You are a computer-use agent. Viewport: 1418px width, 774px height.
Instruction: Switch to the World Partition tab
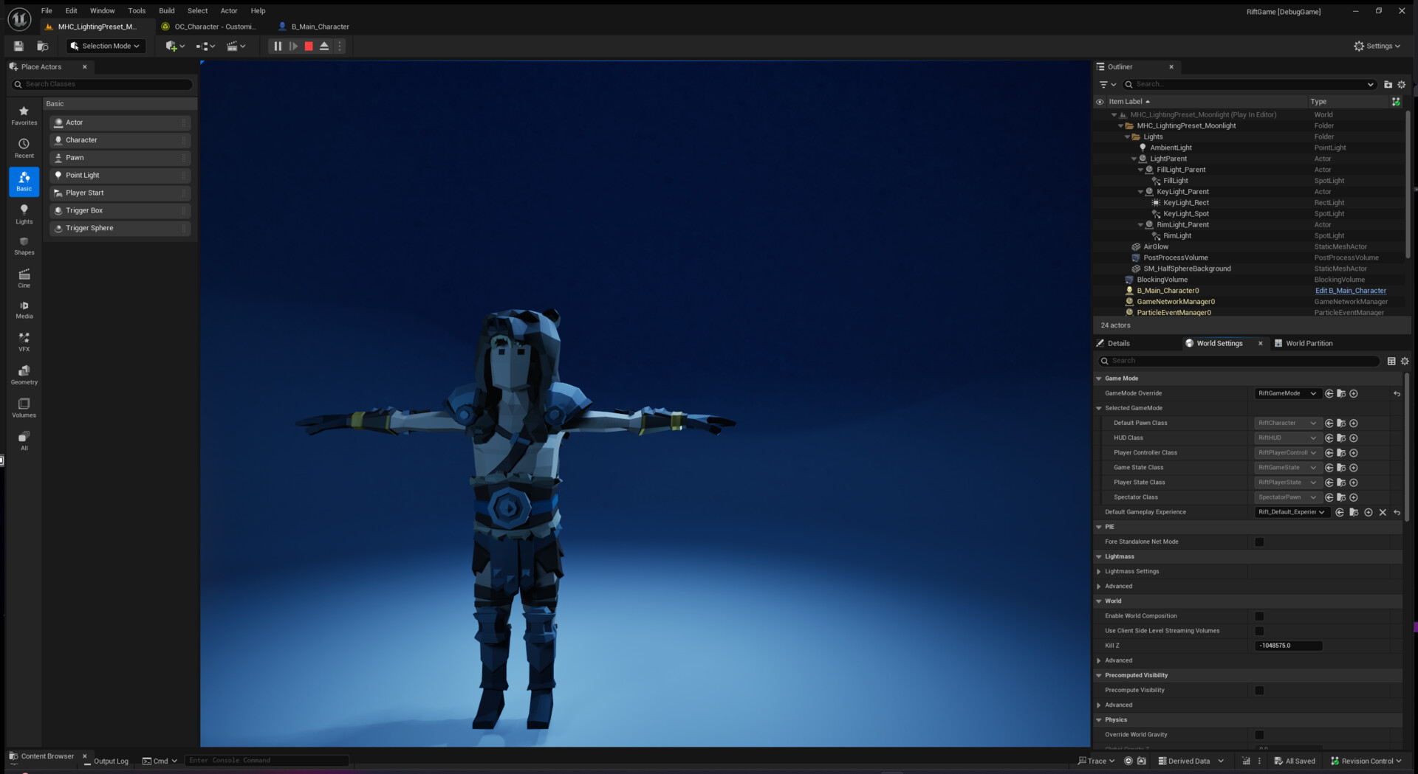1309,343
